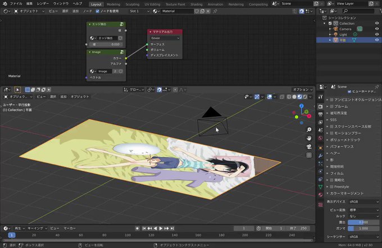Open the Object Data mesh properties tab
This screenshot has height=248, width=382.
pos(320,187)
